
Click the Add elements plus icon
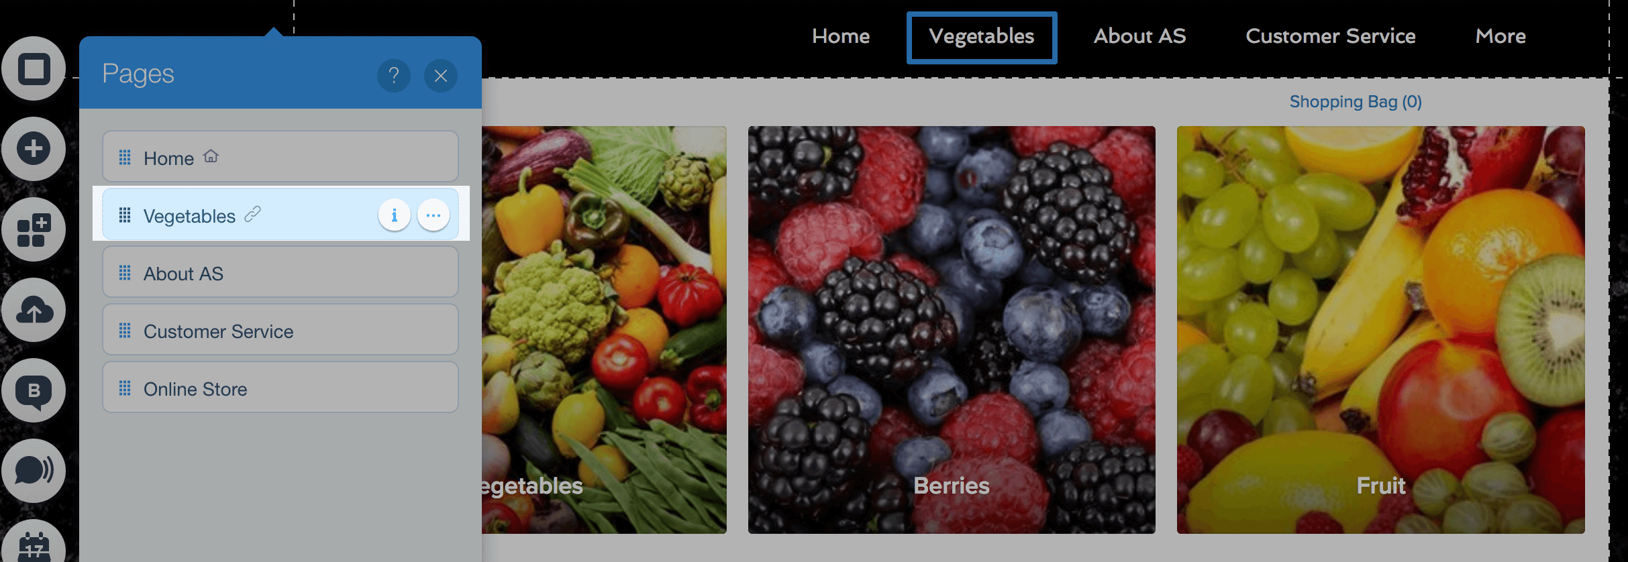coord(34,149)
